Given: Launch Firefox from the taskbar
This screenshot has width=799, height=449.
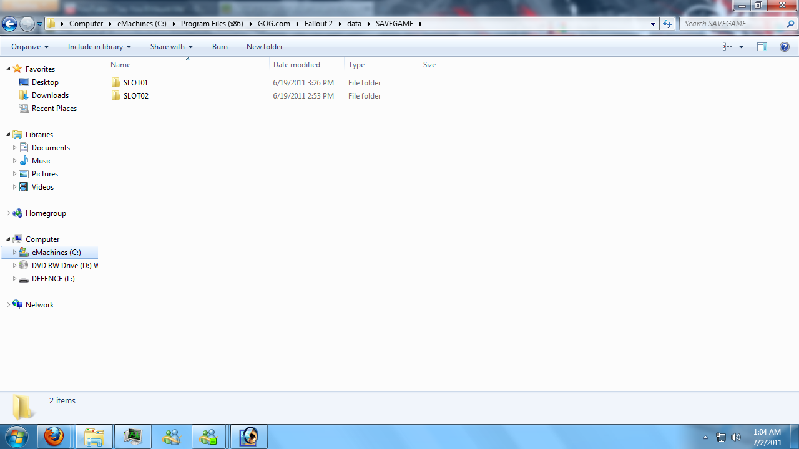Looking at the screenshot, I should click(54, 437).
